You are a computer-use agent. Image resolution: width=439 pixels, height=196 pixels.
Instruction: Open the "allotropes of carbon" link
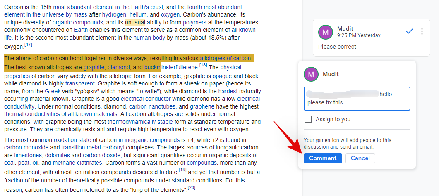225,58
